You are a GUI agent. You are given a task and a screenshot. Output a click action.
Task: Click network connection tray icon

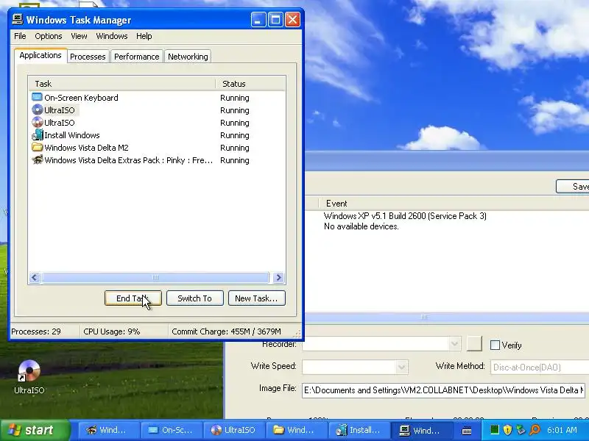(x=521, y=430)
